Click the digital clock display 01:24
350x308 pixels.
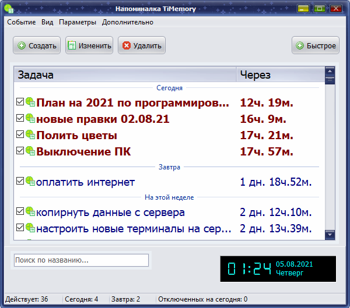click(249, 268)
